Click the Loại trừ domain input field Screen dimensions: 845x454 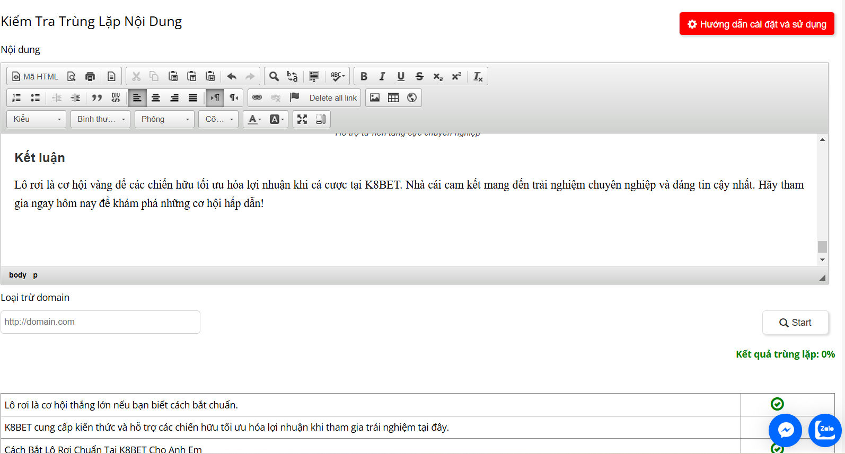click(x=100, y=322)
